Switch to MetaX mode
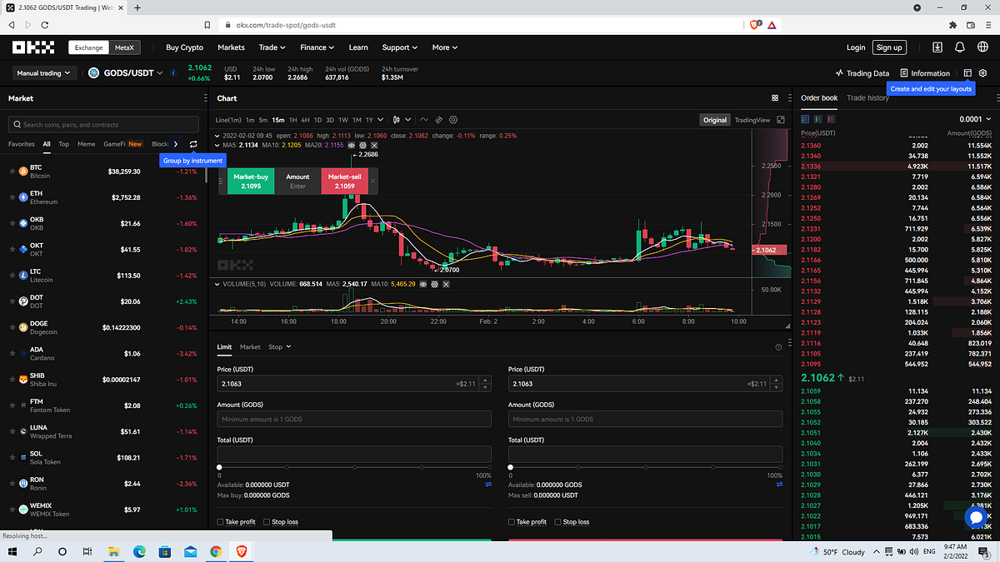1000x562 pixels. tap(124, 47)
